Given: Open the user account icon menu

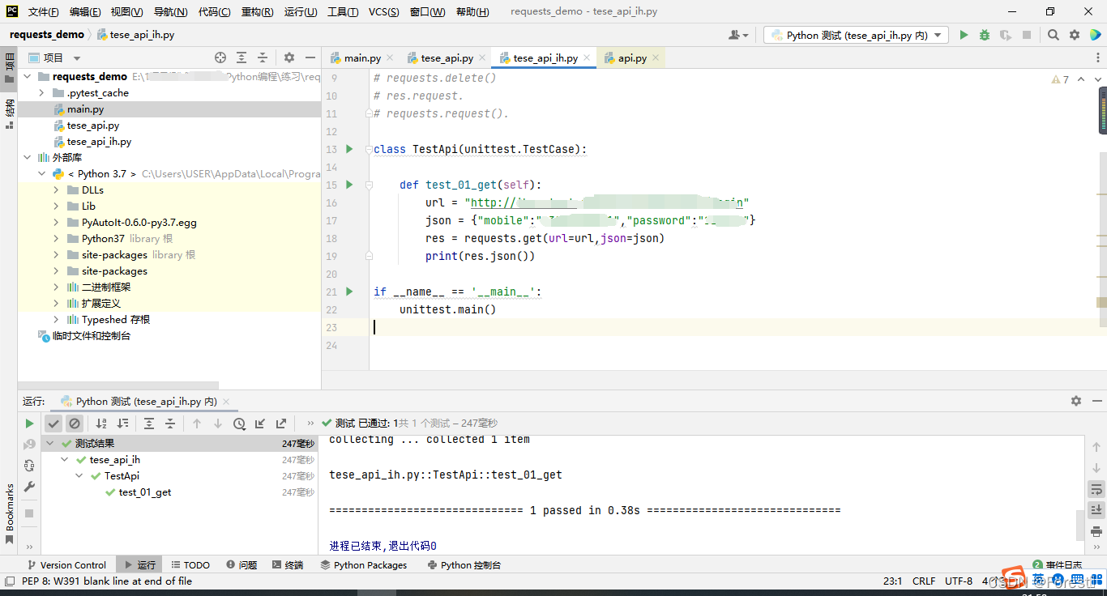Looking at the screenshot, I should (x=738, y=35).
